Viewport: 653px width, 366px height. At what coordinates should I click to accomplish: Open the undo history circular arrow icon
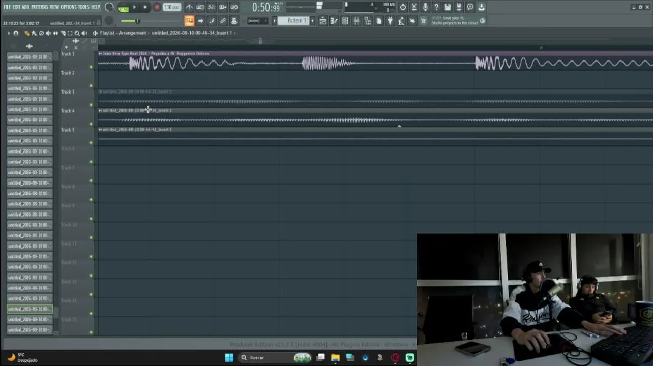[403, 7]
